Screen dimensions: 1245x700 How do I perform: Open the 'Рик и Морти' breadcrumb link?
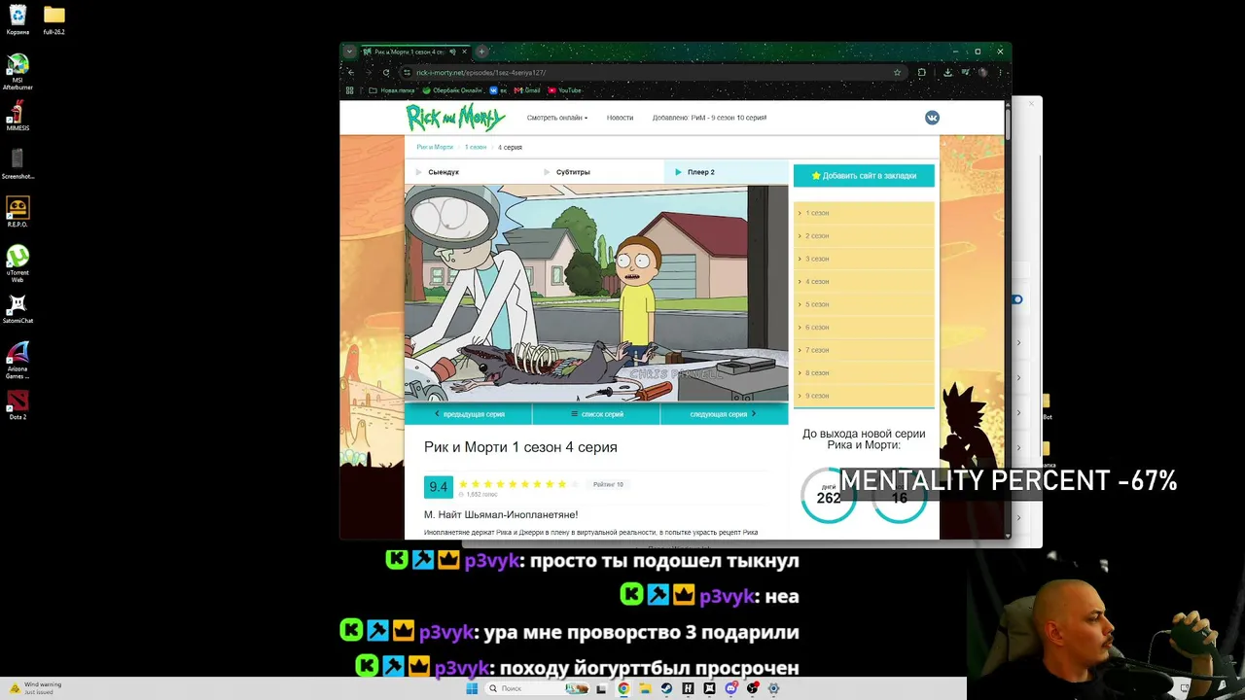point(435,147)
